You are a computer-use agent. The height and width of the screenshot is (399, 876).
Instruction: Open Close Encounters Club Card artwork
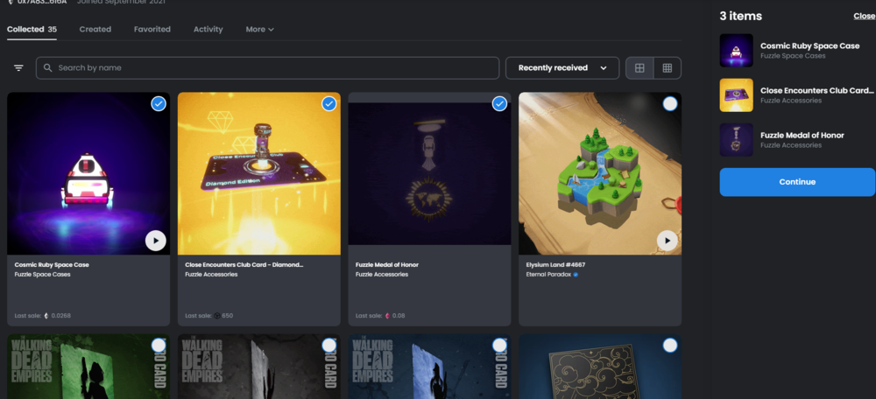pyautogui.click(x=258, y=173)
